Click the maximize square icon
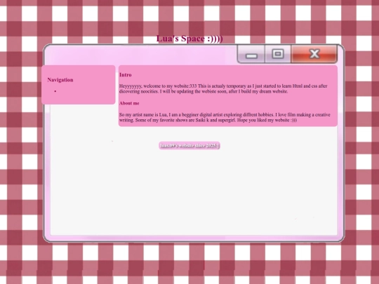This screenshot has height=284, width=379. 278,53
